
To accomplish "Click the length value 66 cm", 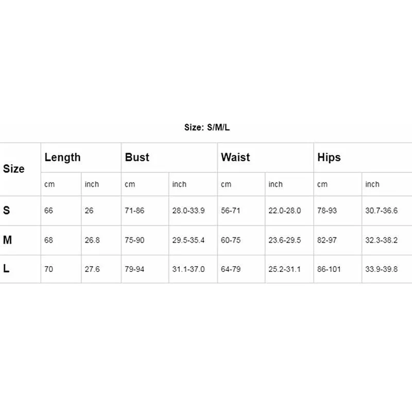I will click(x=48, y=211).
